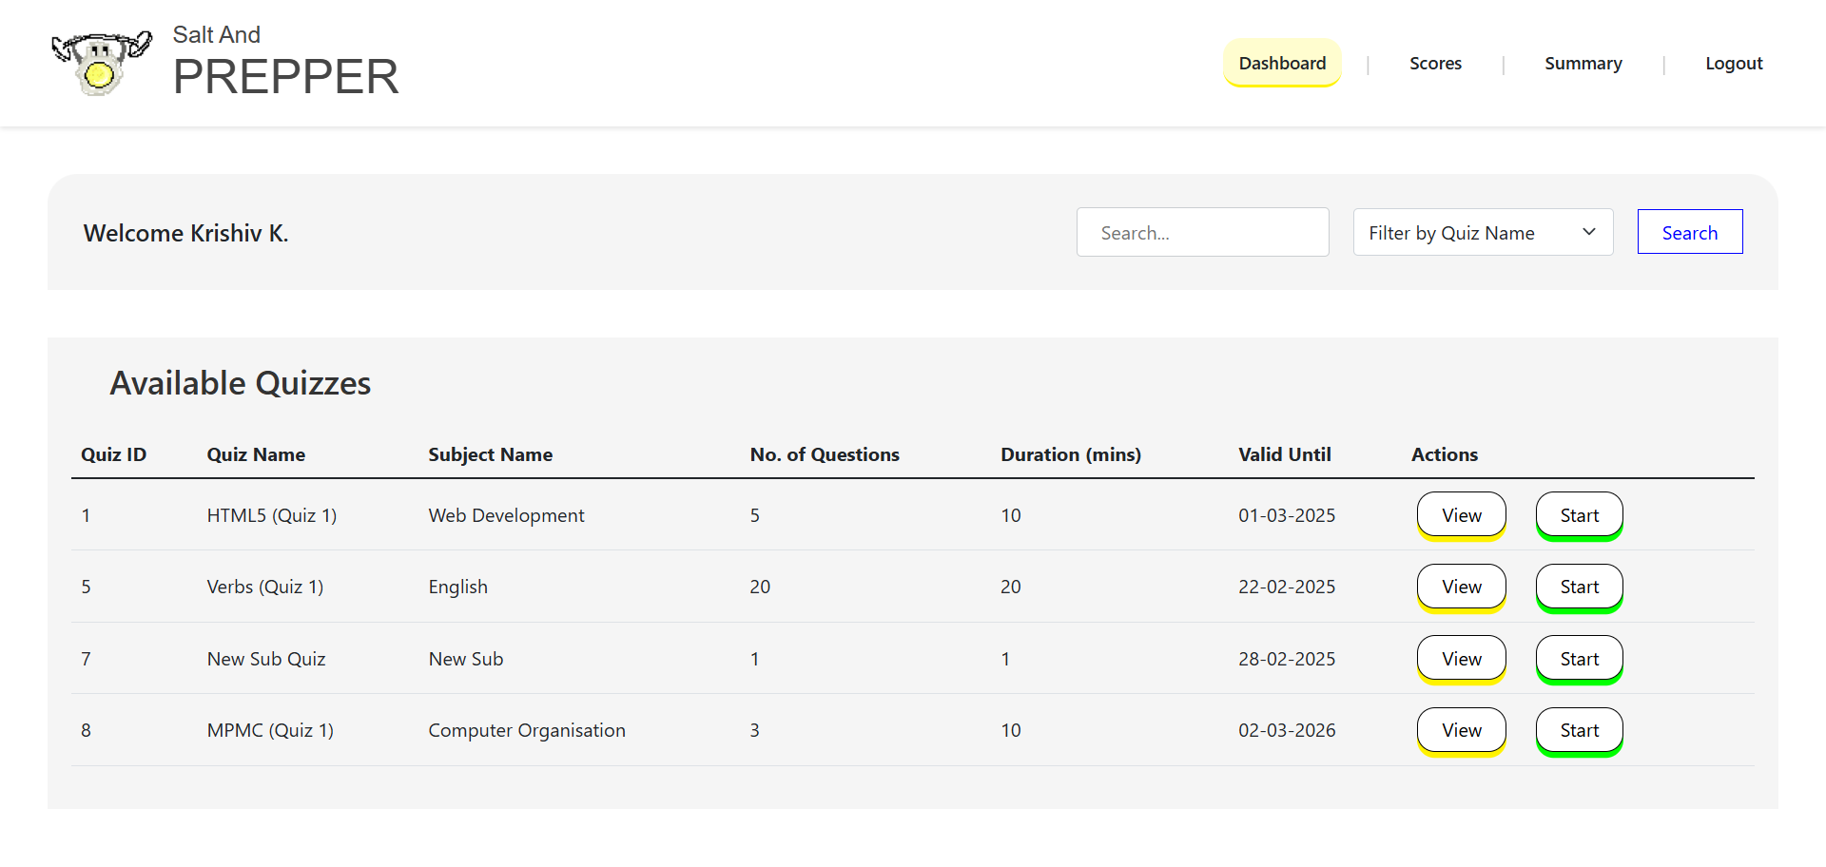Start the Verbs (Quiz 1) quiz
Screen dimensions: 1826x867
pos(1579,587)
